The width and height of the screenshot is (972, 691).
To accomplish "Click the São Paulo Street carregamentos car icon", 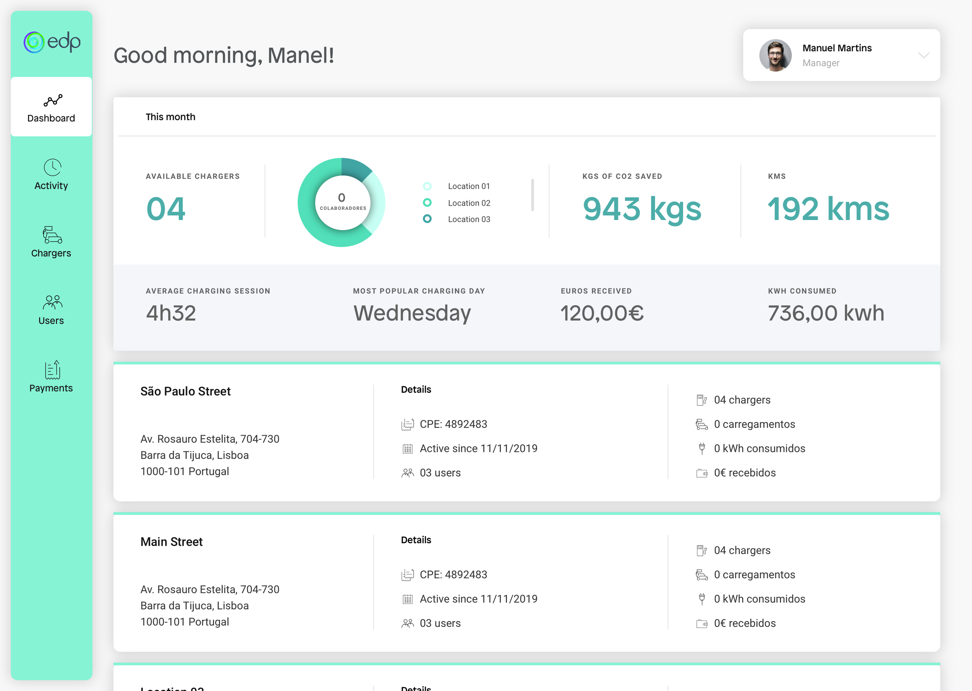I will tap(702, 425).
